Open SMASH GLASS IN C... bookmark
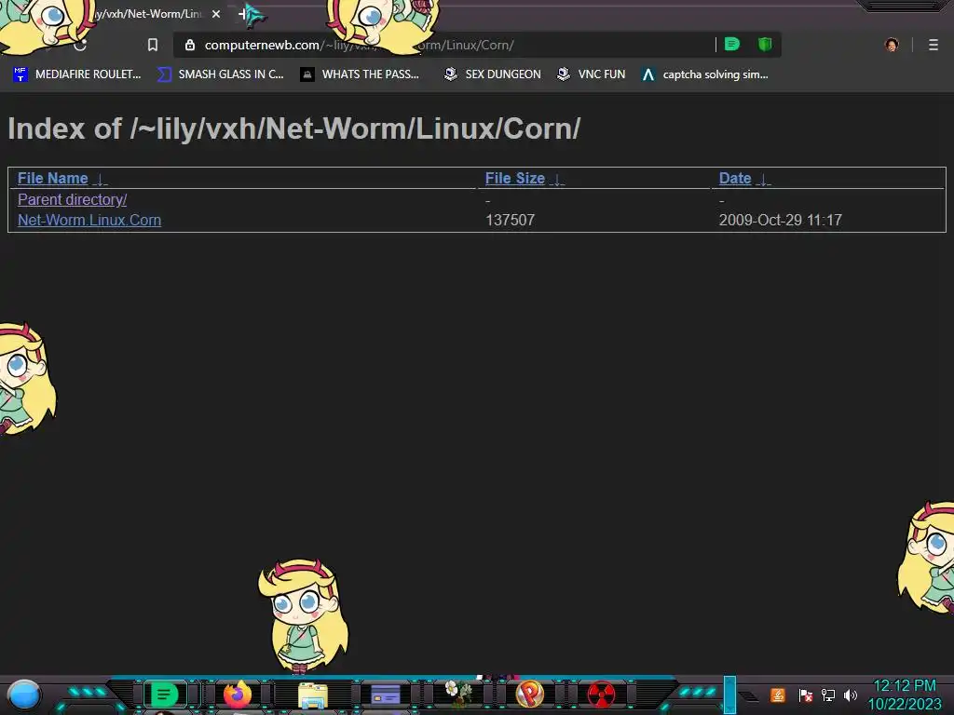The width and height of the screenshot is (954, 715). (x=220, y=74)
